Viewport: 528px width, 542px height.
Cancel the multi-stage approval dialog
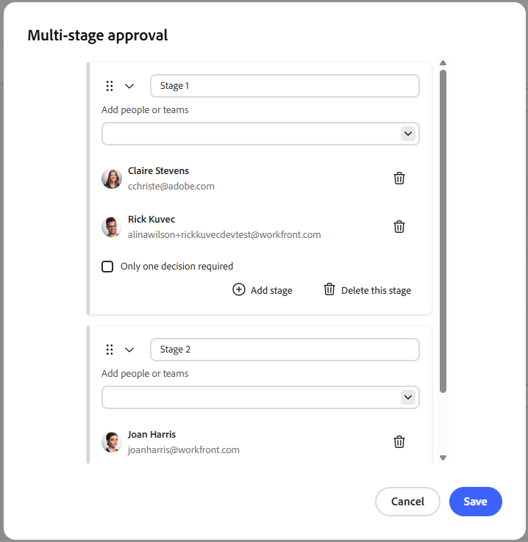point(407,502)
